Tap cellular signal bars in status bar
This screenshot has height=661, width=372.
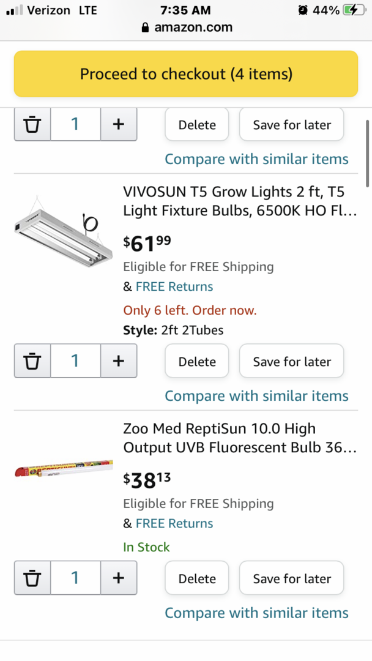(14, 10)
